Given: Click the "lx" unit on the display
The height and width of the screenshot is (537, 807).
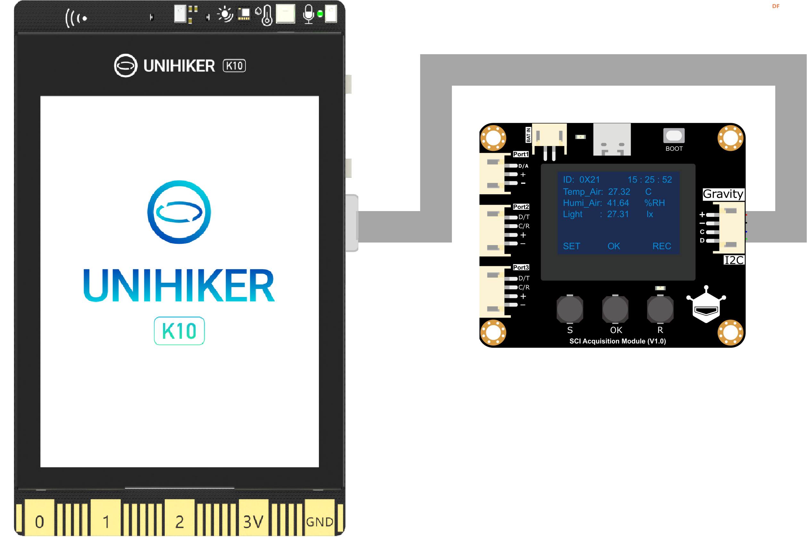Looking at the screenshot, I should pyautogui.click(x=650, y=214).
